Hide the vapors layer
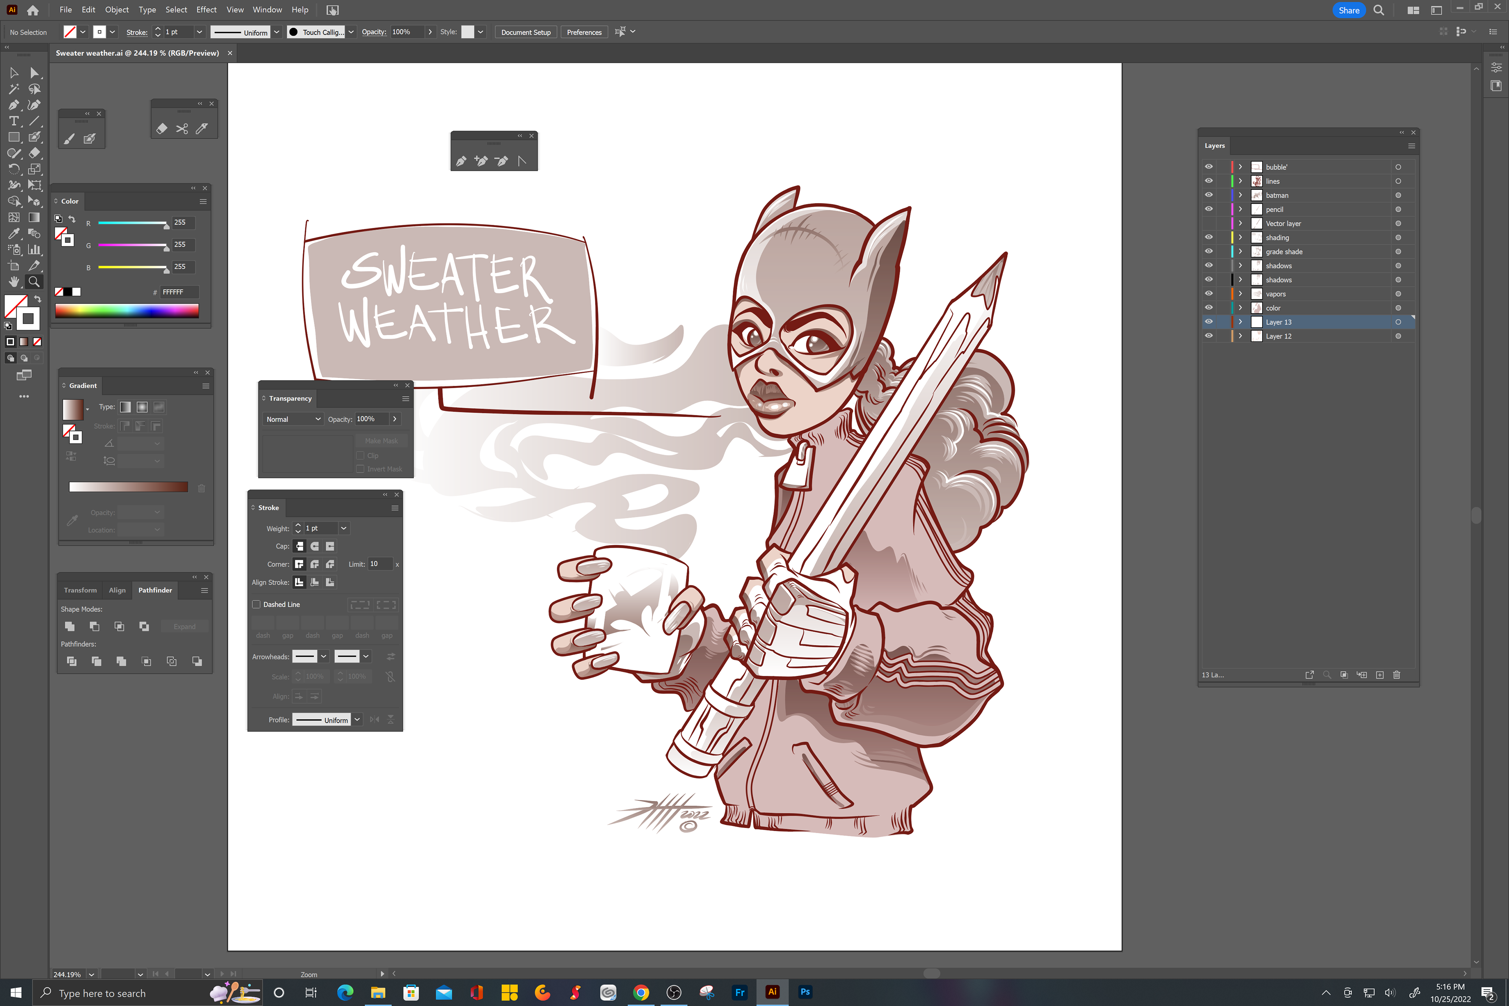The image size is (1509, 1006). pos(1209,294)
